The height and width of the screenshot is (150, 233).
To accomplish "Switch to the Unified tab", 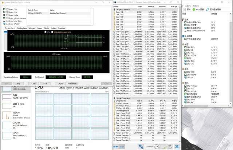I will tap(54, 28).
